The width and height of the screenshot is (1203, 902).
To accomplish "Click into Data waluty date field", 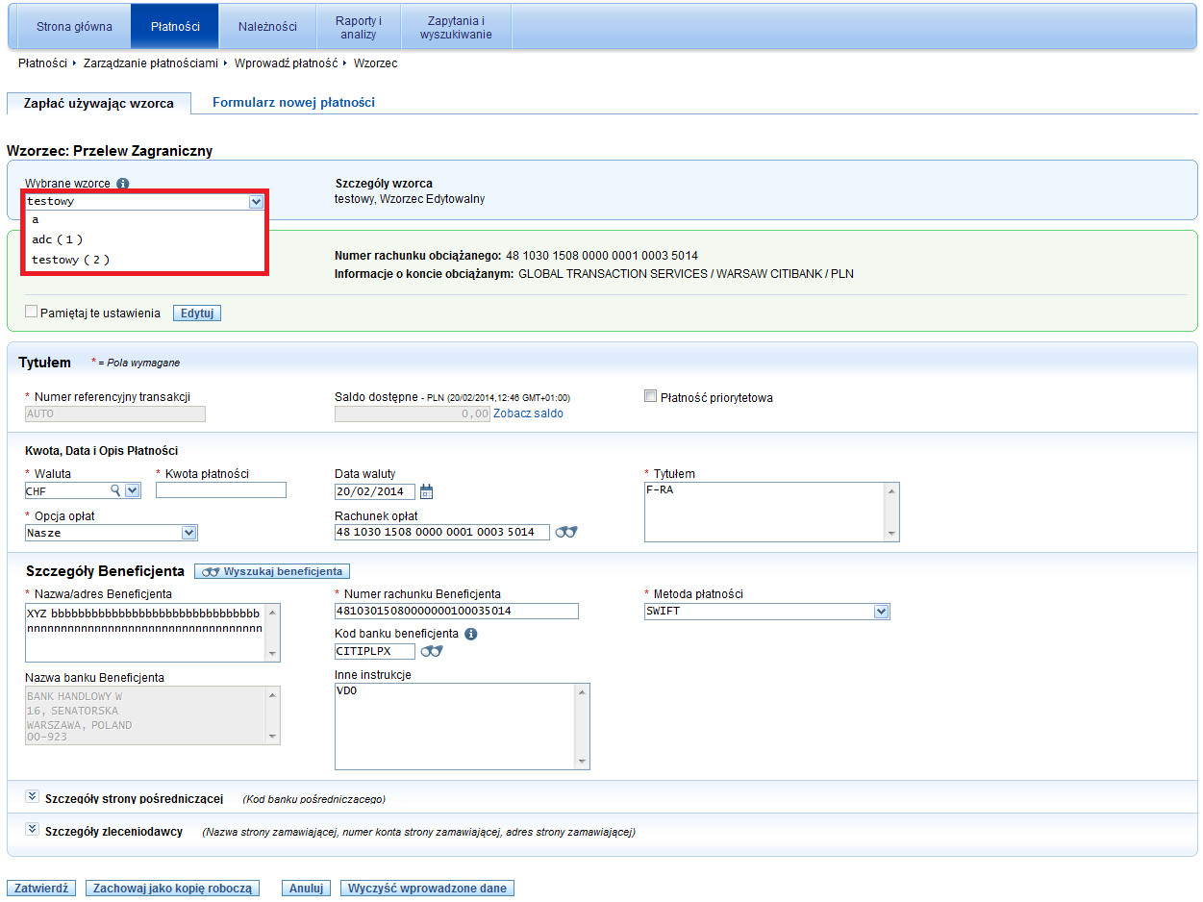I will coord(375,491).
